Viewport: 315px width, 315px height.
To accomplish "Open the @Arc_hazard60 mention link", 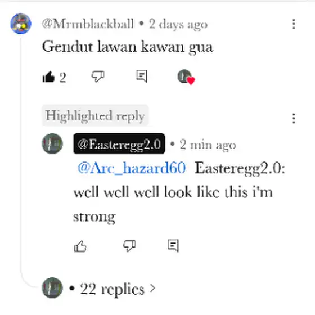I will pos(132,168).
